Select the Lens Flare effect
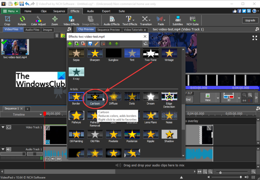 [x=150, y=118]
